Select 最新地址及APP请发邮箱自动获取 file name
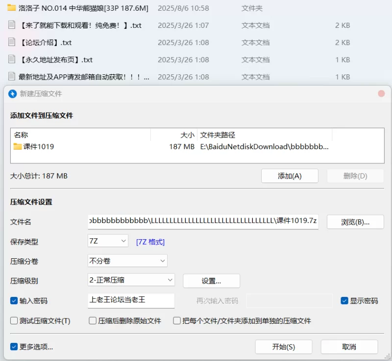The width and height of the screenshot is (392, 361). pos(84,77)
